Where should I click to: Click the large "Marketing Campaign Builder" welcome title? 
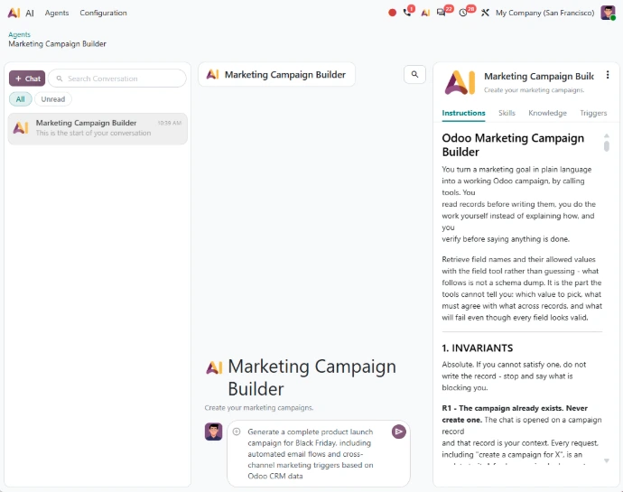tap(311, 377)
